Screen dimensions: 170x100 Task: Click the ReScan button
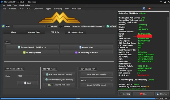(53, 26)
